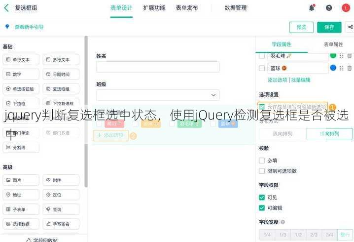This screenshot has height=242, width=354.
Task: Check the red option box in form canvas
Action: (99, 123)
